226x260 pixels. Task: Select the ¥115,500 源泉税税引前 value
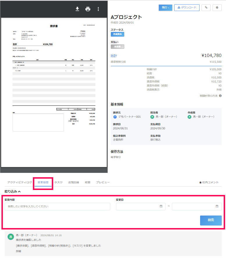tap(216, 62)
